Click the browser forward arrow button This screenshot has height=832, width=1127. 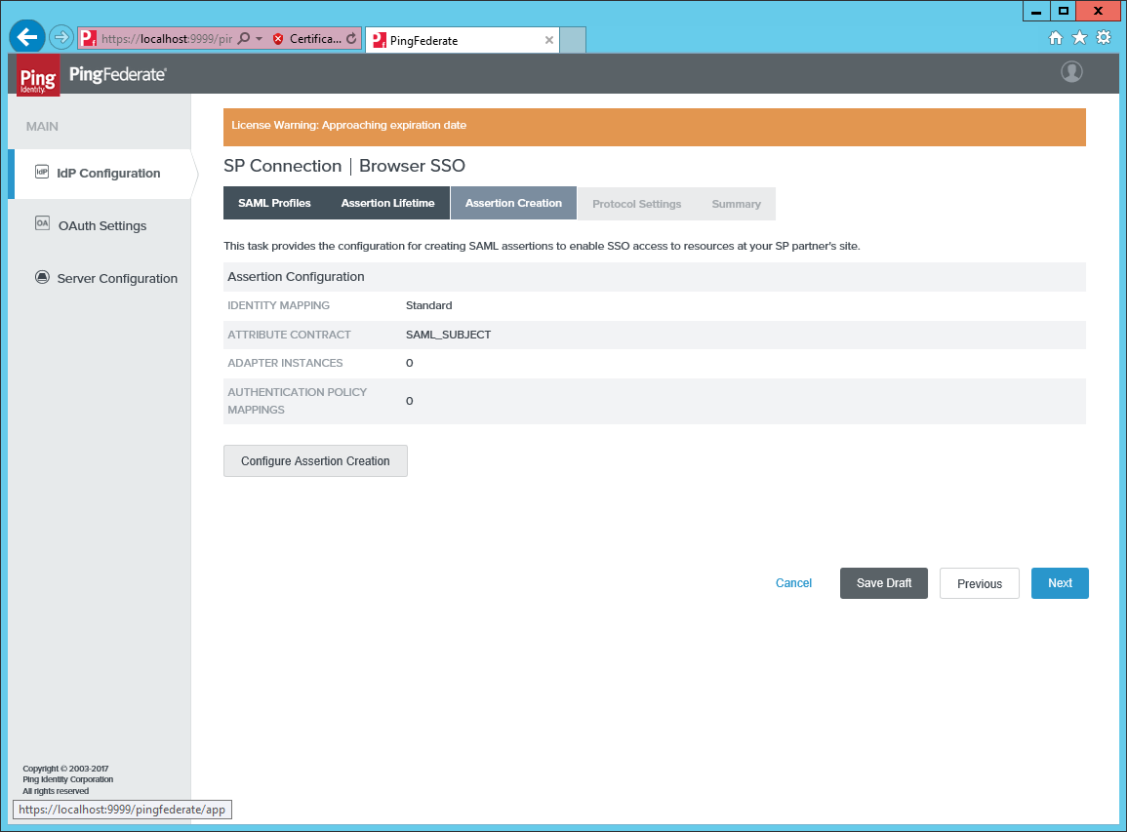pyautogui.click(x=61, y=37)
